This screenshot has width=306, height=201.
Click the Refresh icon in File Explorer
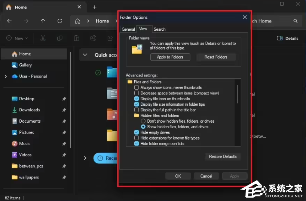pyautogui.click(x=60, y=21)
